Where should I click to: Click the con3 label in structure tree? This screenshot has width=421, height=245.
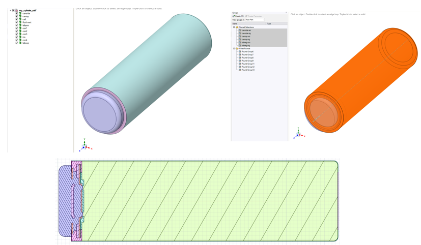pyautogui.click(x=25, y=34)
